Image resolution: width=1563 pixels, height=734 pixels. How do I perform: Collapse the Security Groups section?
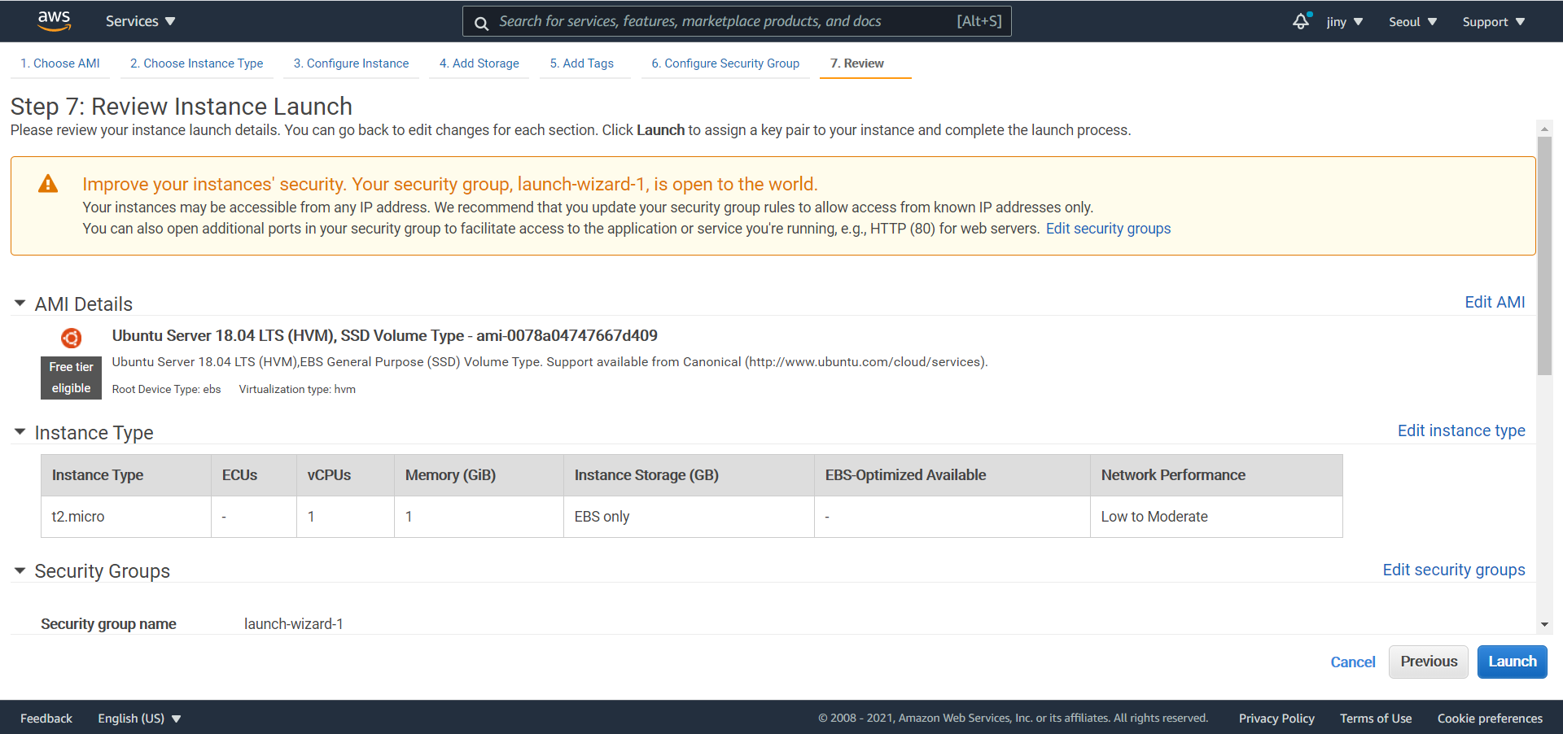pyautogui.click(x=20, y=570)
